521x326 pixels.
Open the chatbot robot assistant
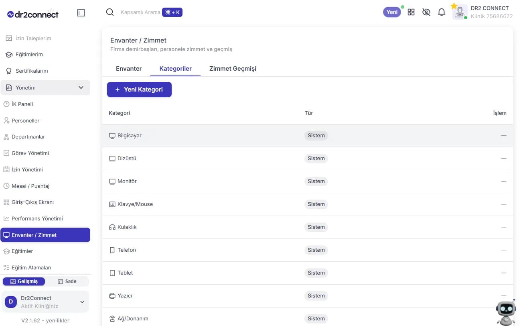[506, 312]
